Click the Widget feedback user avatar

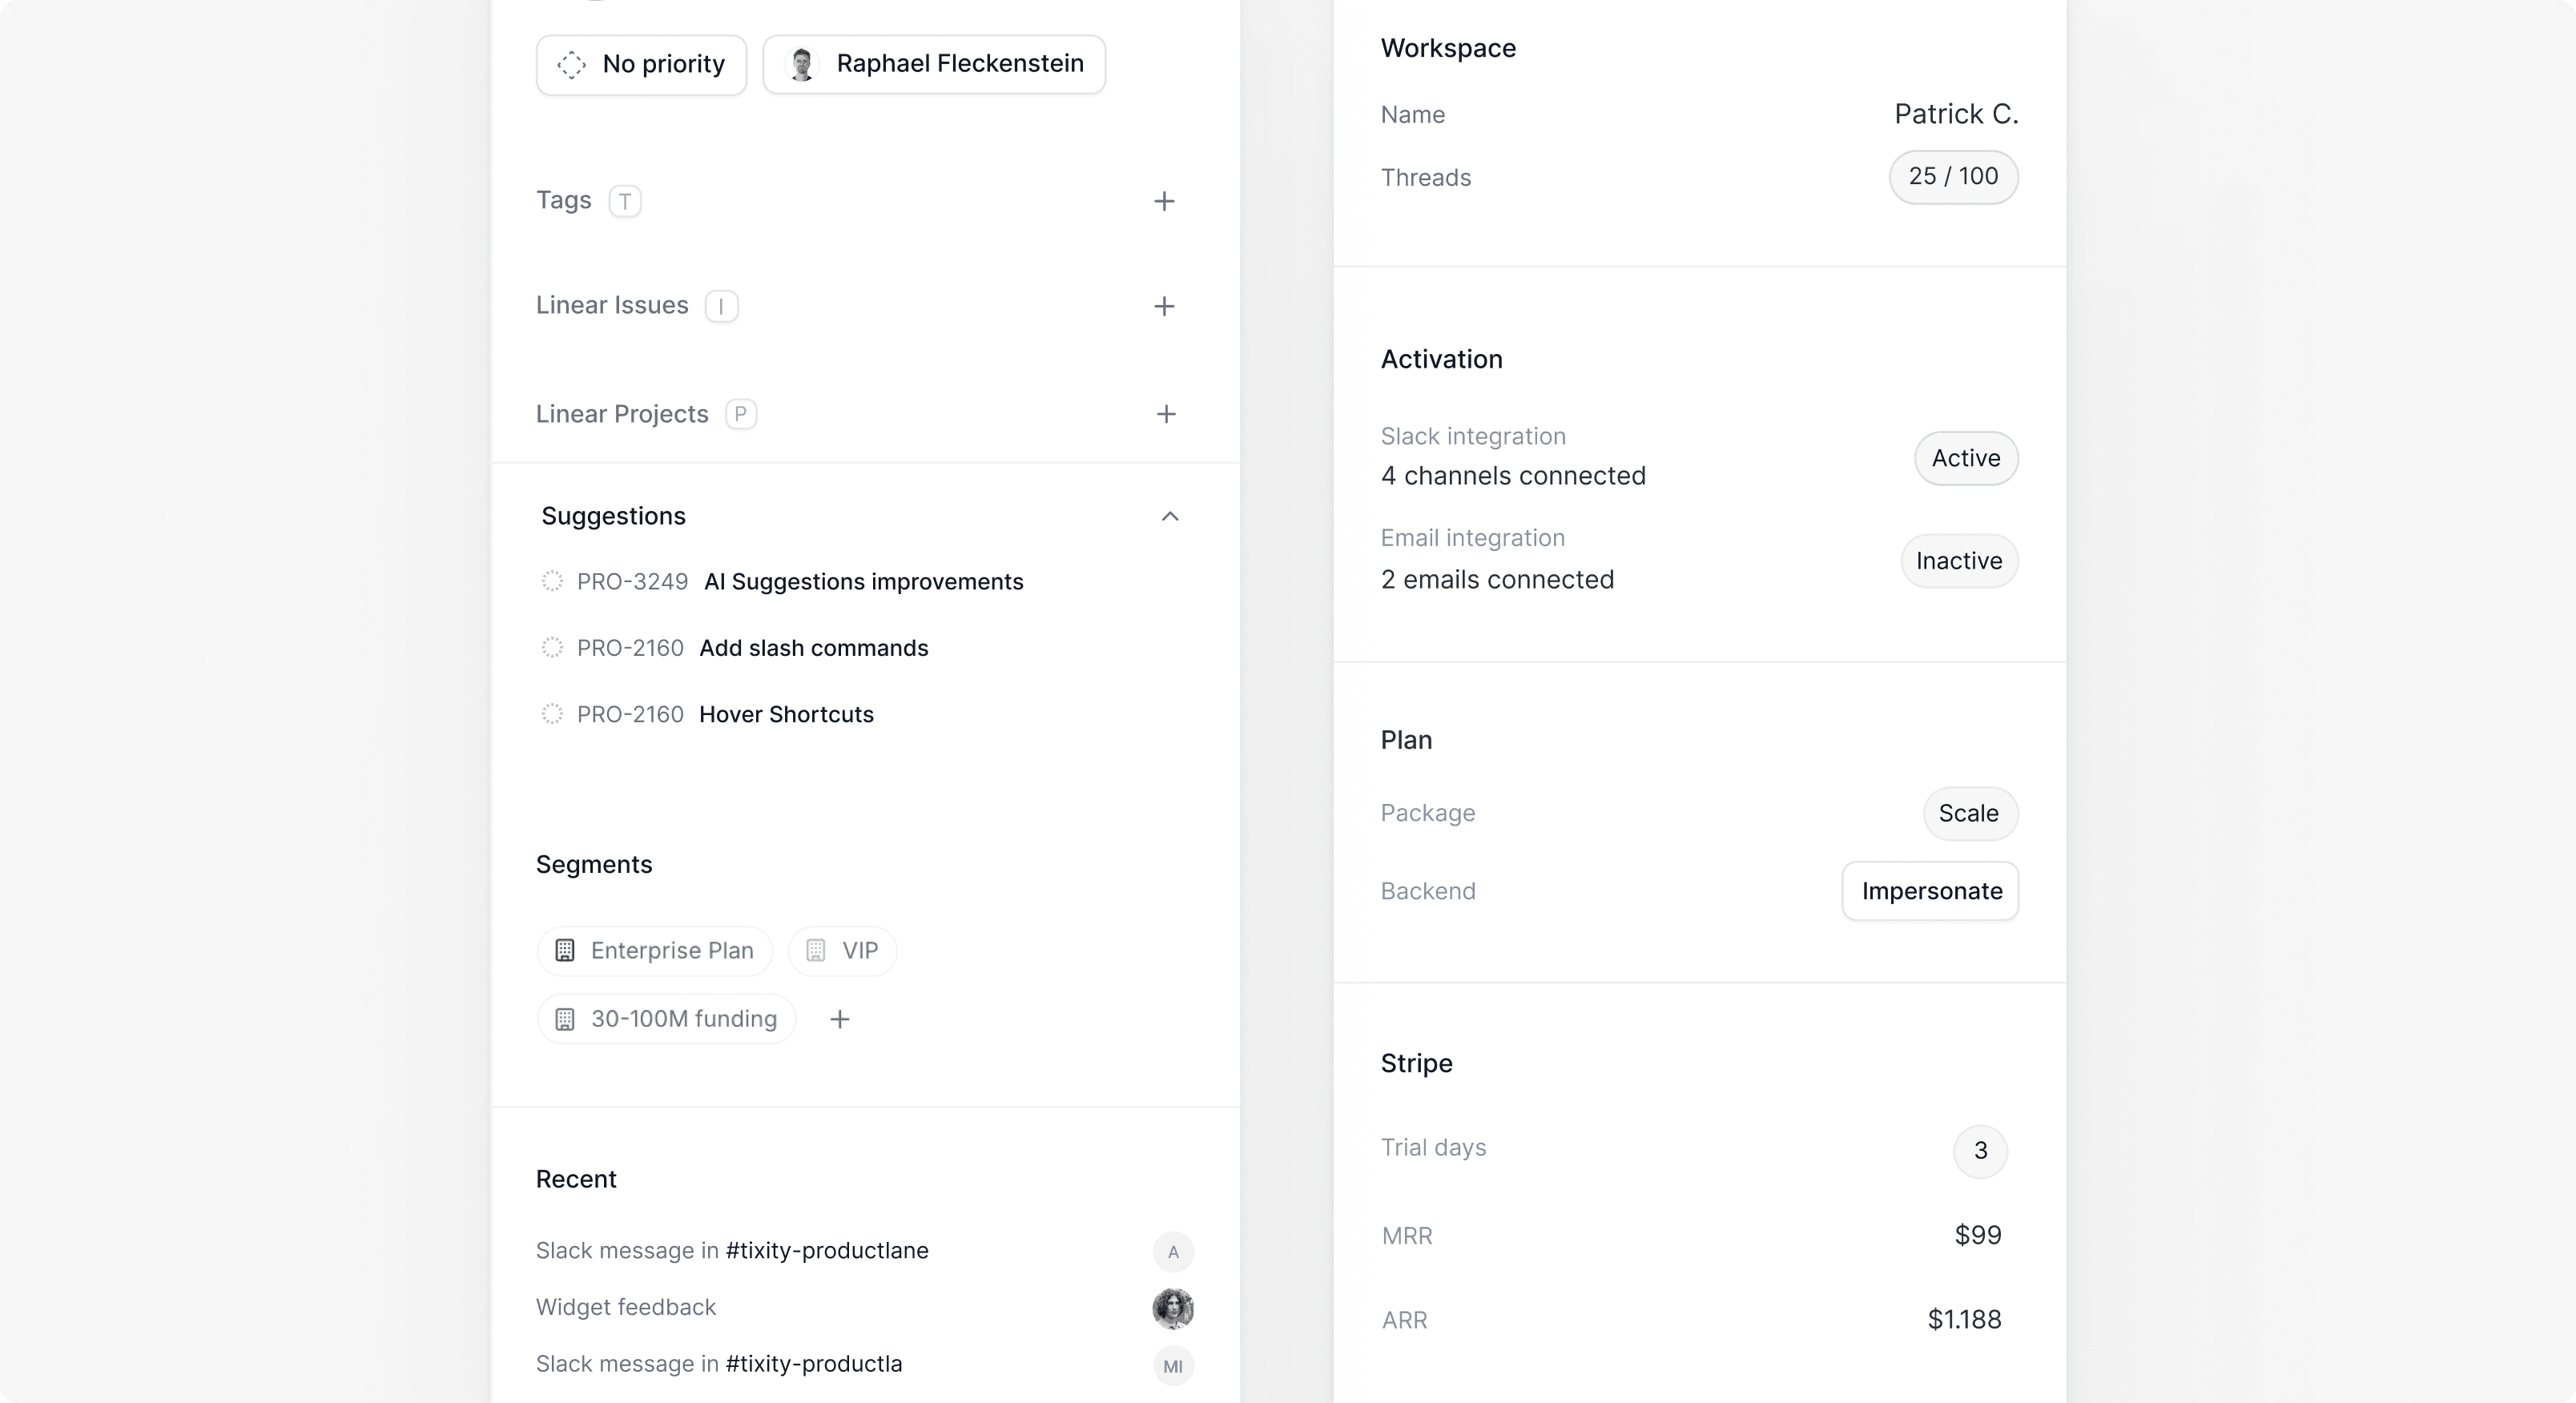point(1173,1308)
